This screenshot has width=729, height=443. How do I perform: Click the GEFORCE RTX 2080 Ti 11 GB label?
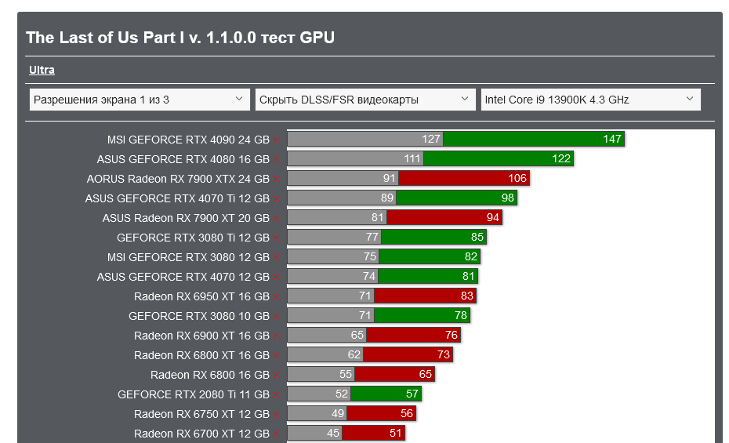(x=194, y=394)
